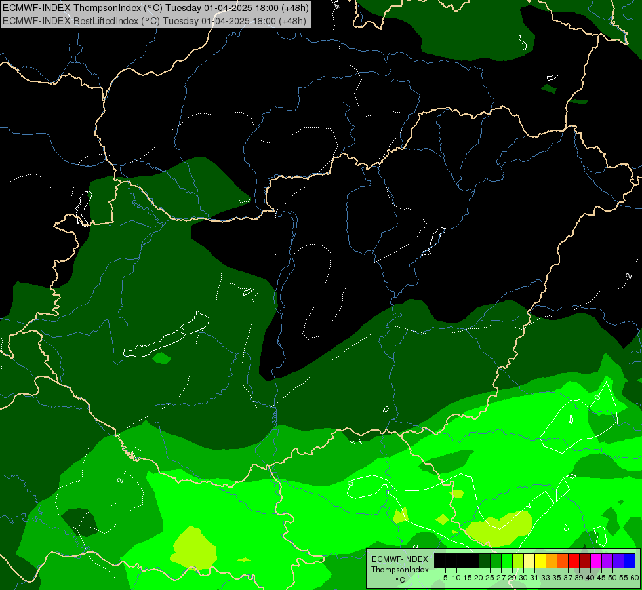Screen dimensions: 642x590
Task: Click the legend's '°C' unit label
Action: click(401, 580)
